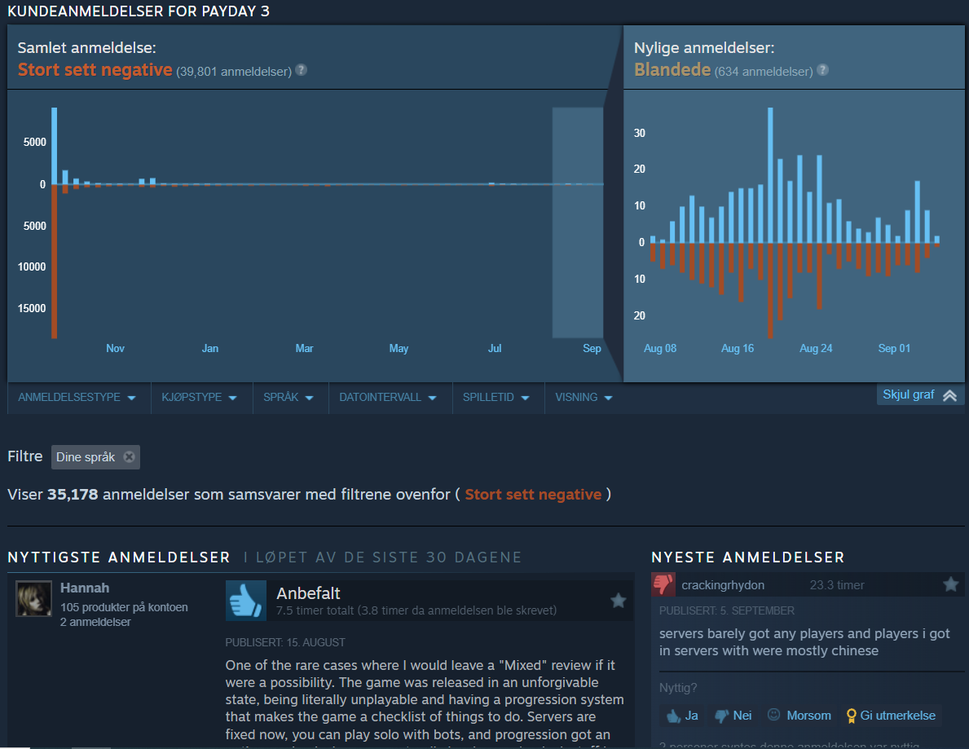Open the VISNING dropdown
969x749 pixels.
tap(584, 398)
